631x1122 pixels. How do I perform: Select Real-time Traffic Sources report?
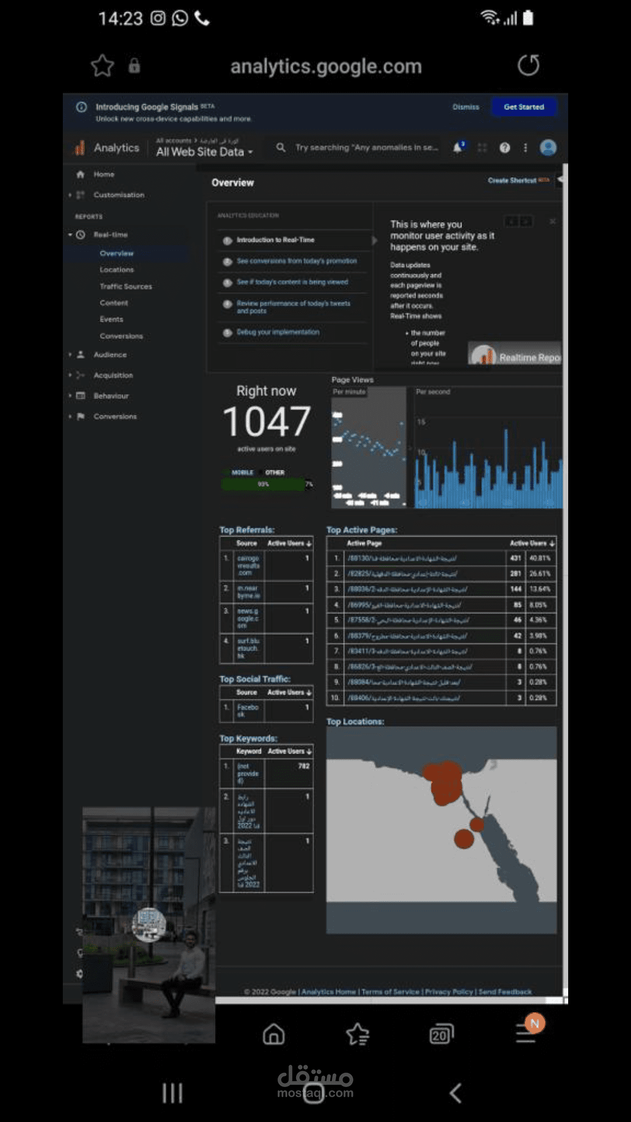[126, 287]
